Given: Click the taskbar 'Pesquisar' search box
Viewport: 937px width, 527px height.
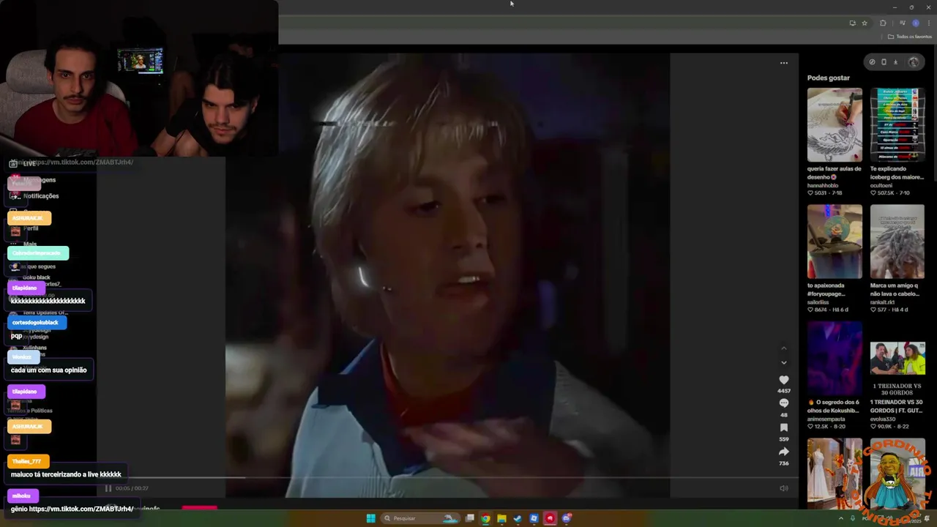Looking at the screenshot, I should coord(421,518).
